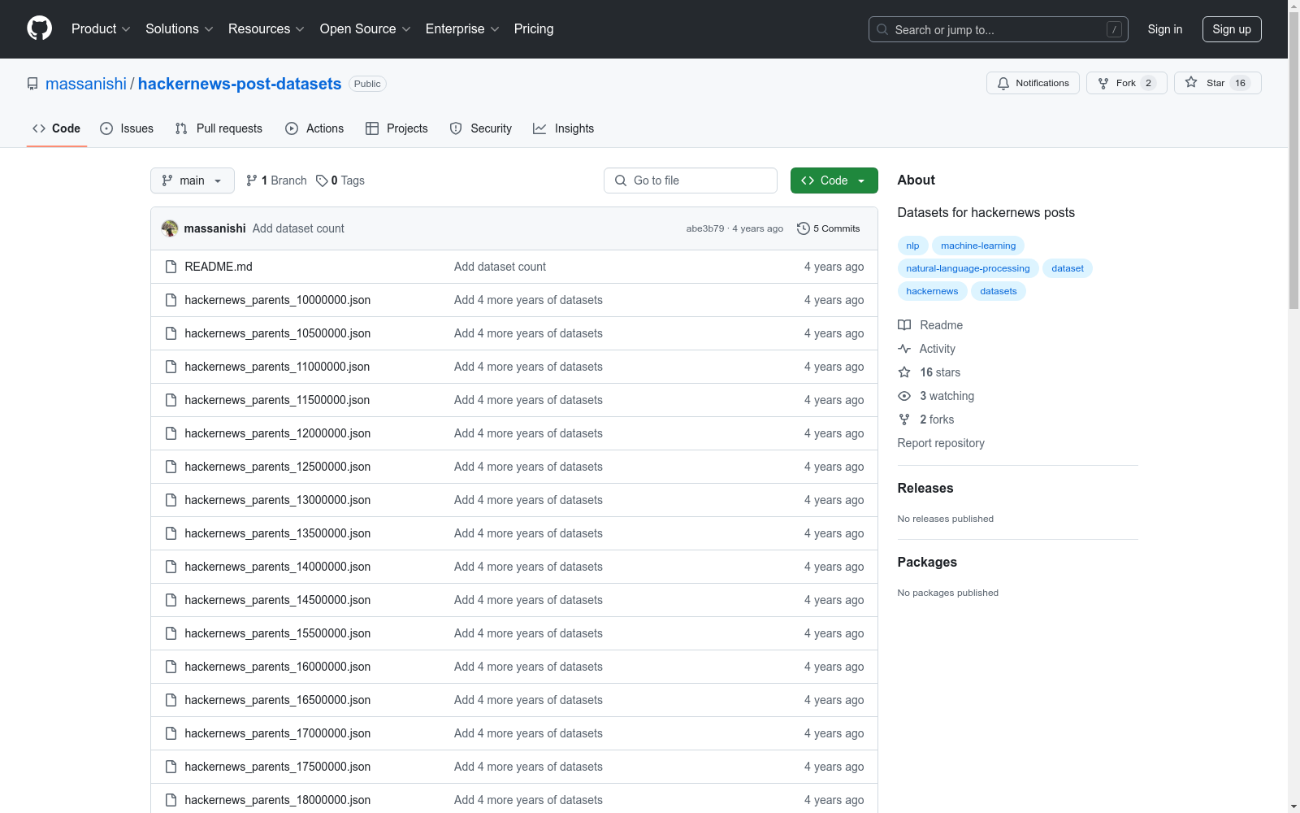View the 5 Commits history link
Viewport: 1300px width, 813px height.
829,228
